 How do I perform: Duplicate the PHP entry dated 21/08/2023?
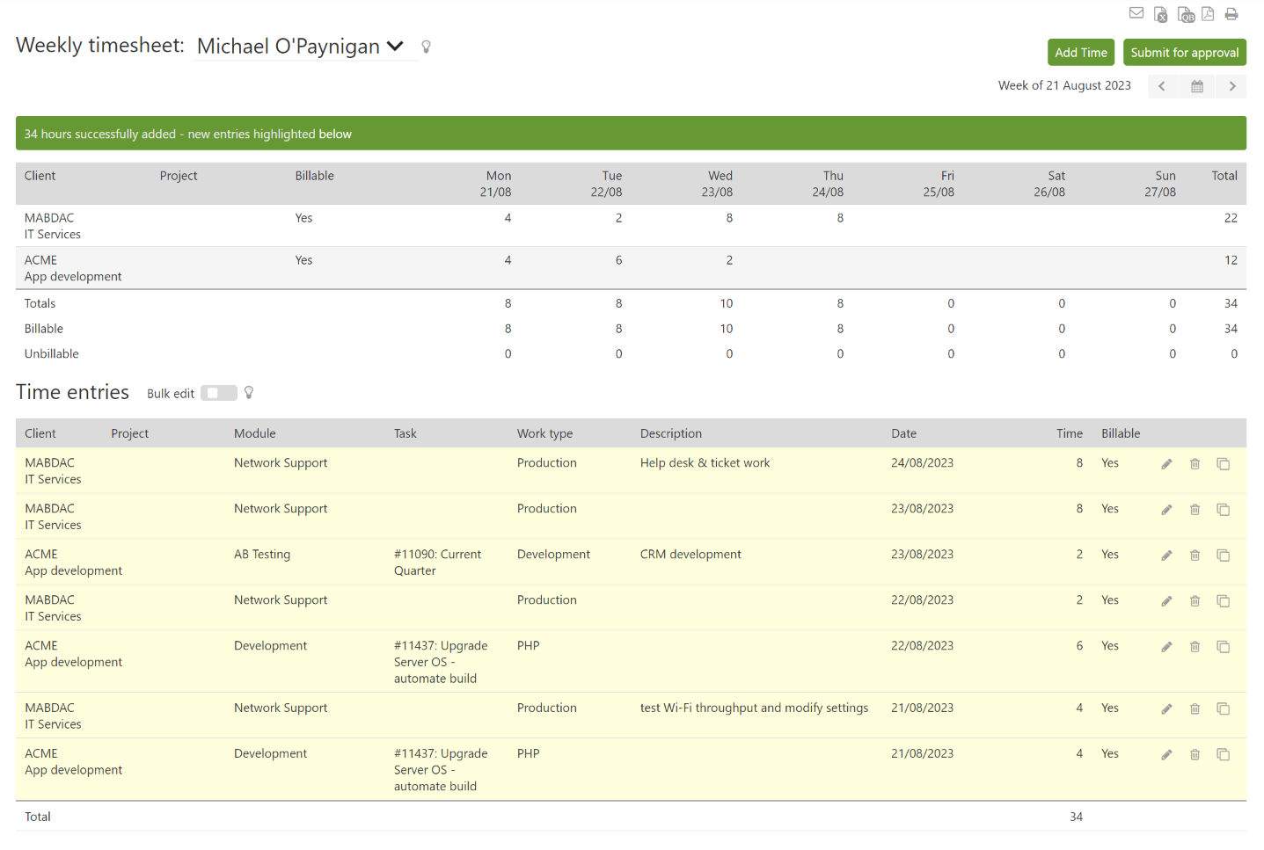pos(1224,754)
